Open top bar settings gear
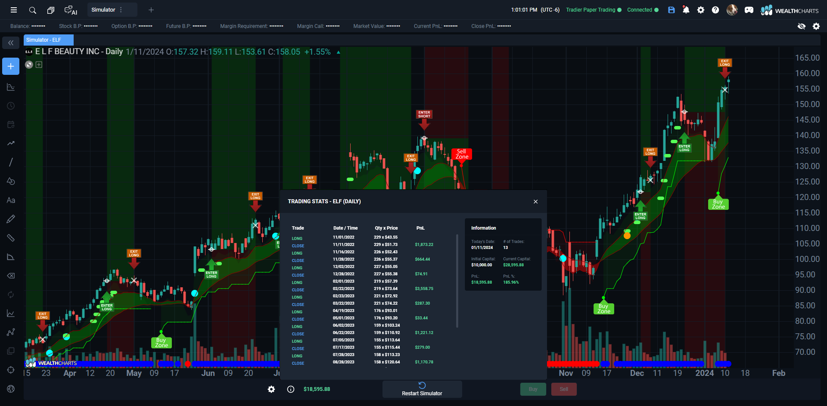Screen dimensions: 827x406 [701, 10]
